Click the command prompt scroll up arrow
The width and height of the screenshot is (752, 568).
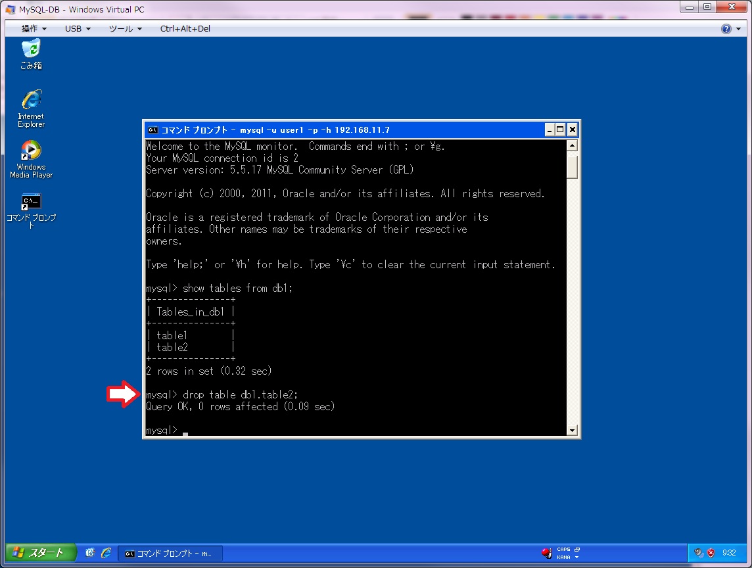click(x=572, y=145)
